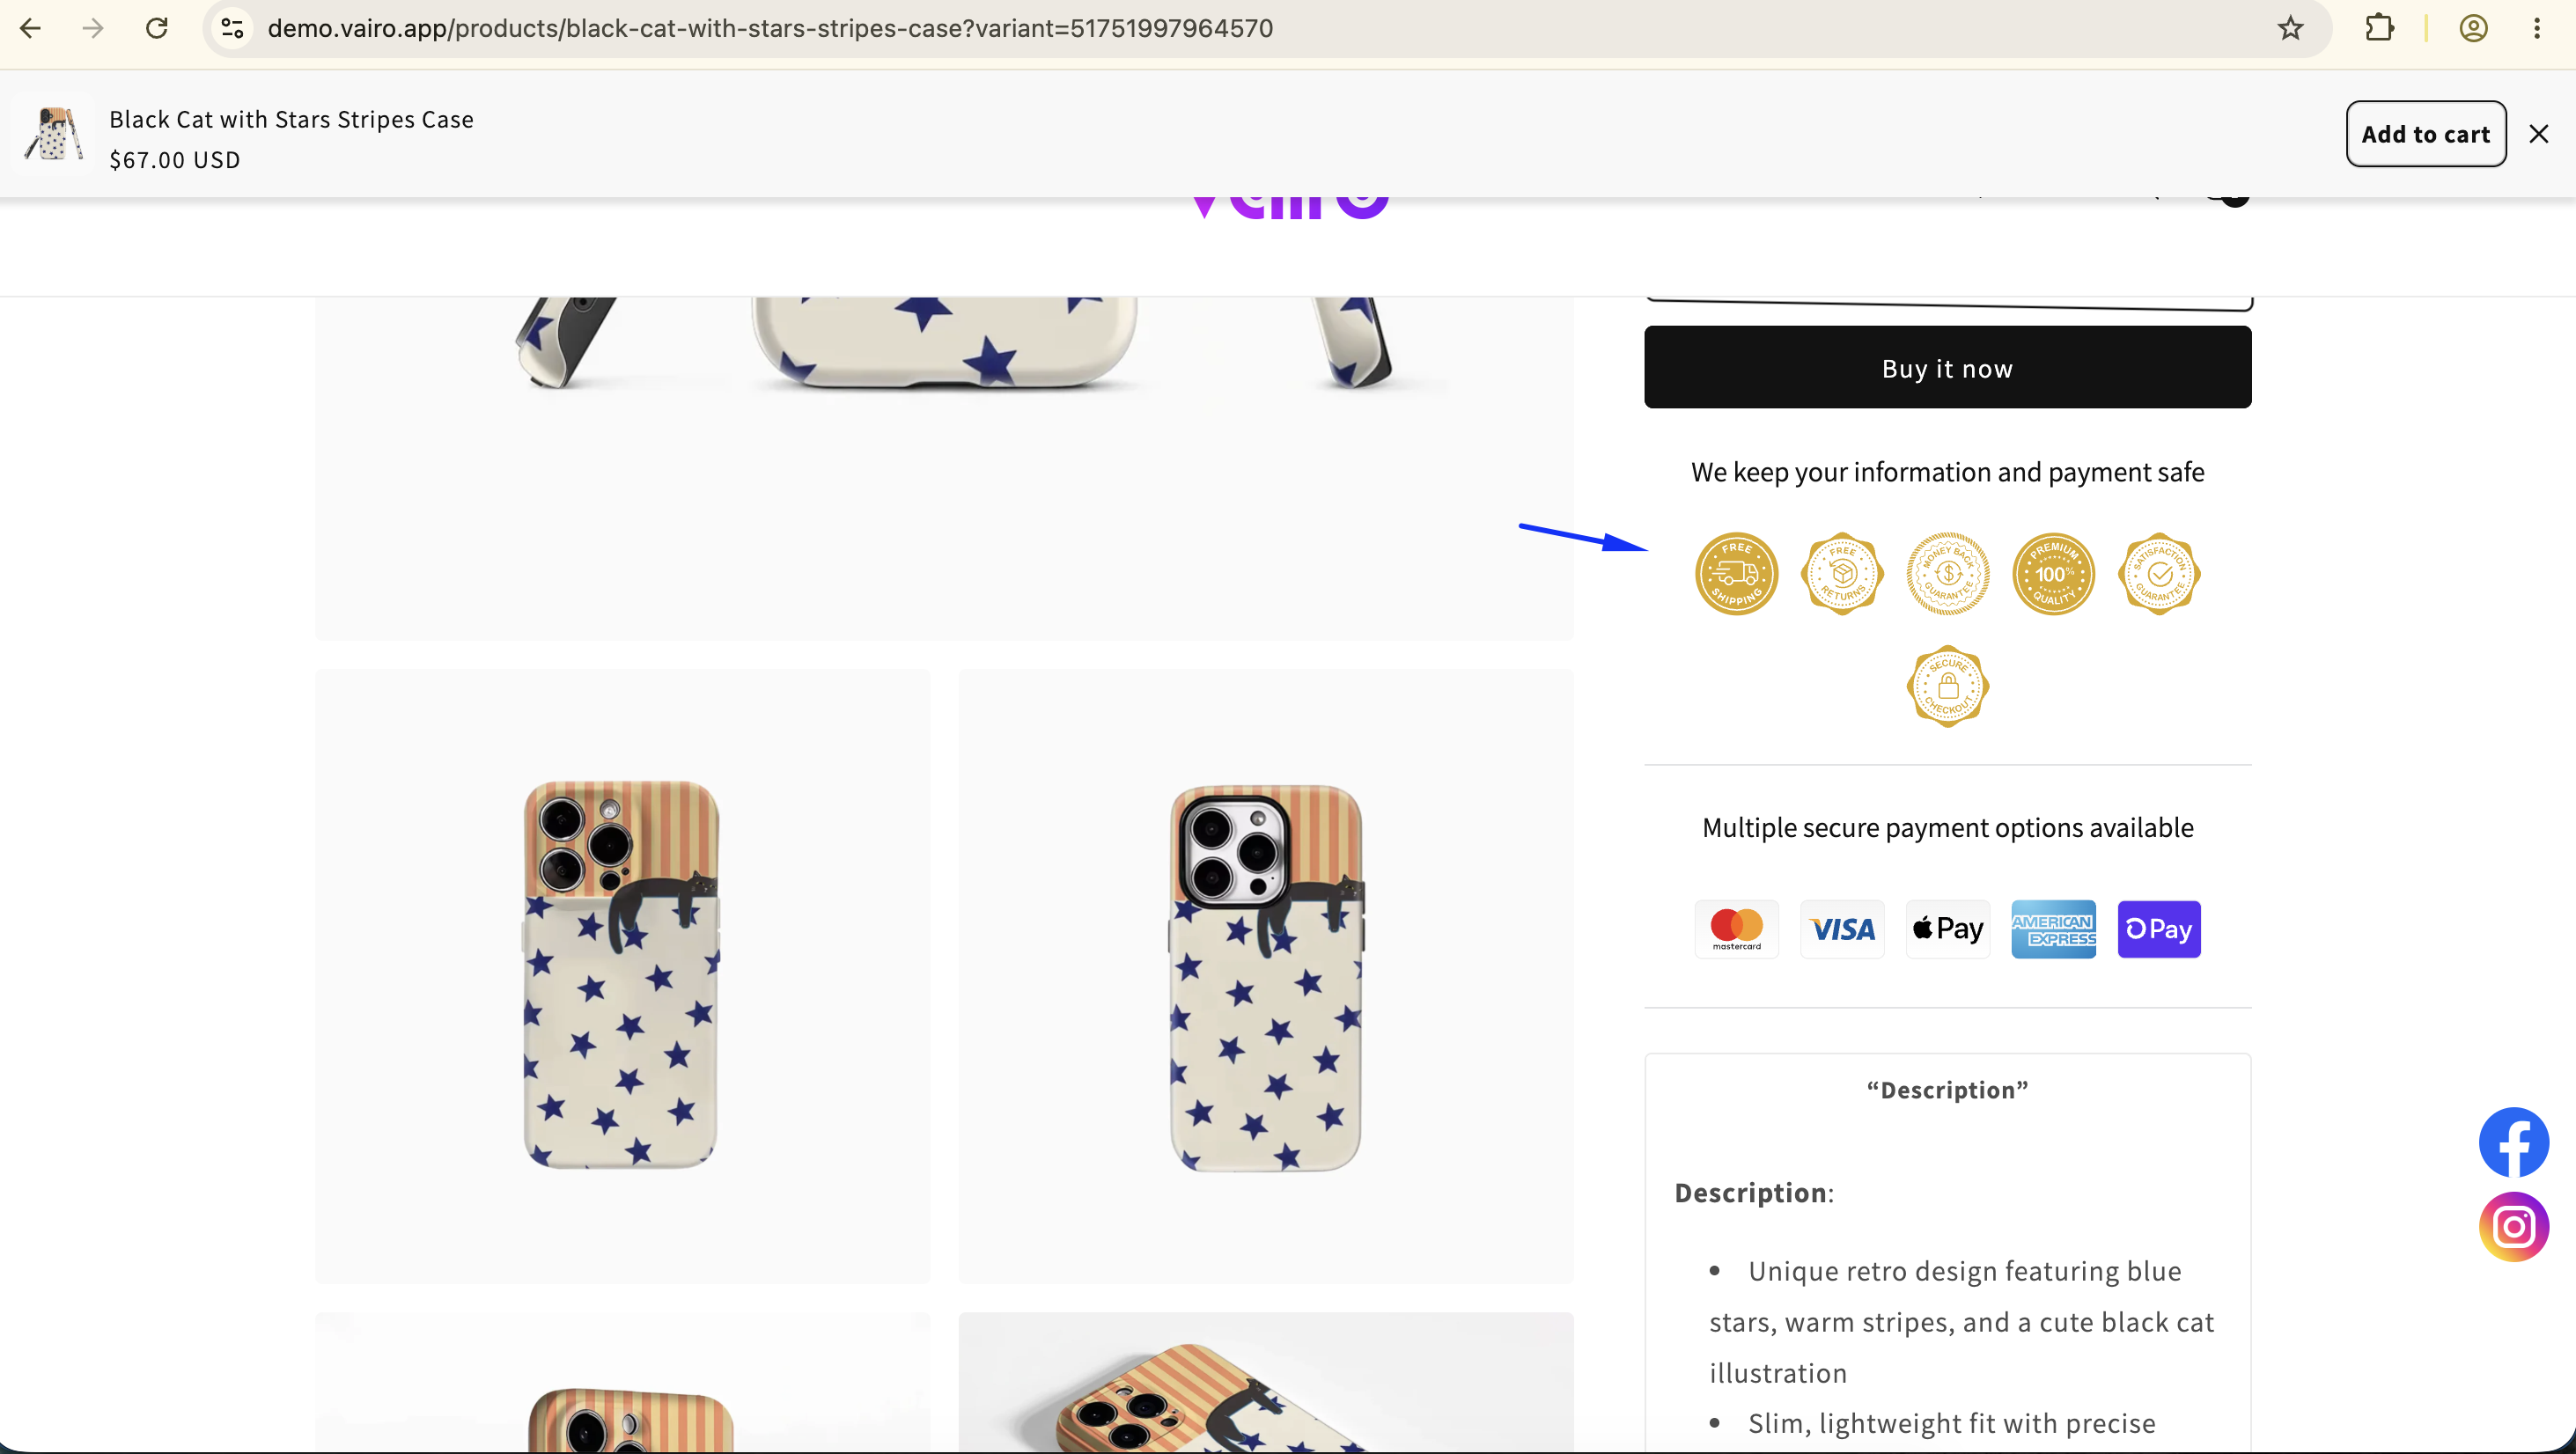
Task: Open the Instagram social icon
Action: (2513, 1227)
